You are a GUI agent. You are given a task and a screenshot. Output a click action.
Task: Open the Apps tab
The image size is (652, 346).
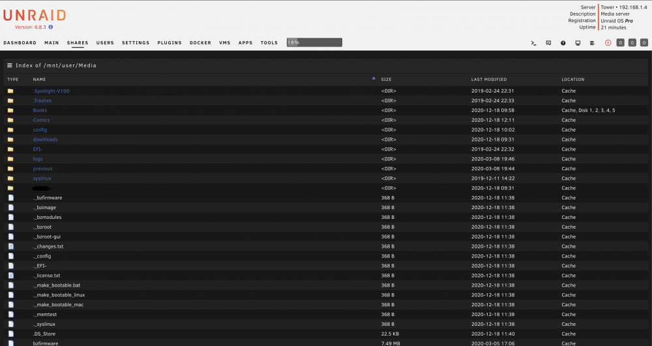pyautogui.click(x=245, y=43)
